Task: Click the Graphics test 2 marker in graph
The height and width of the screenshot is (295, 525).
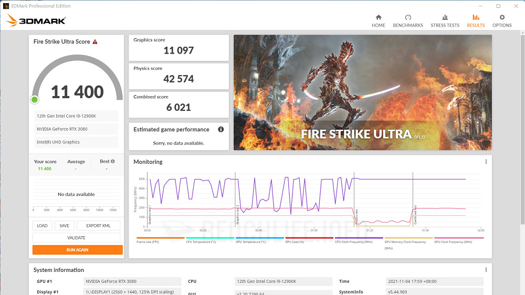Action: [238, 215]
